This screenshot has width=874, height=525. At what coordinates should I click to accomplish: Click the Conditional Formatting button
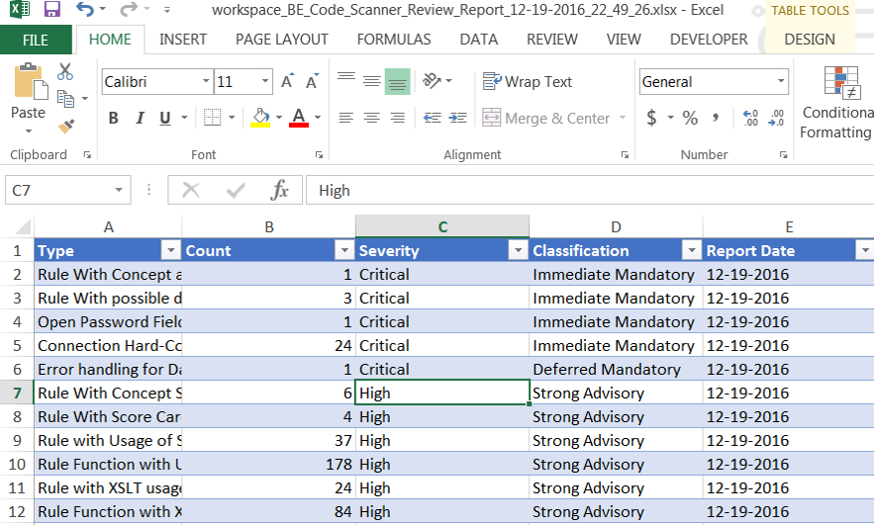(x=837, y=104)
